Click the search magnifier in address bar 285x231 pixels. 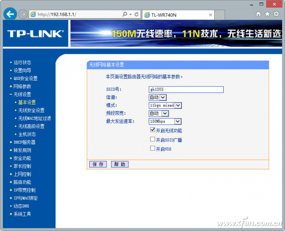tap(124, 14)
